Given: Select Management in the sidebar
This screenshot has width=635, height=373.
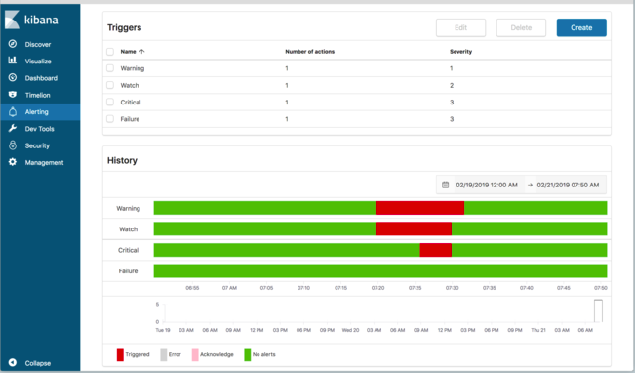Looking at the screenshot, I should pyautogui.click(x=44, y=163).
